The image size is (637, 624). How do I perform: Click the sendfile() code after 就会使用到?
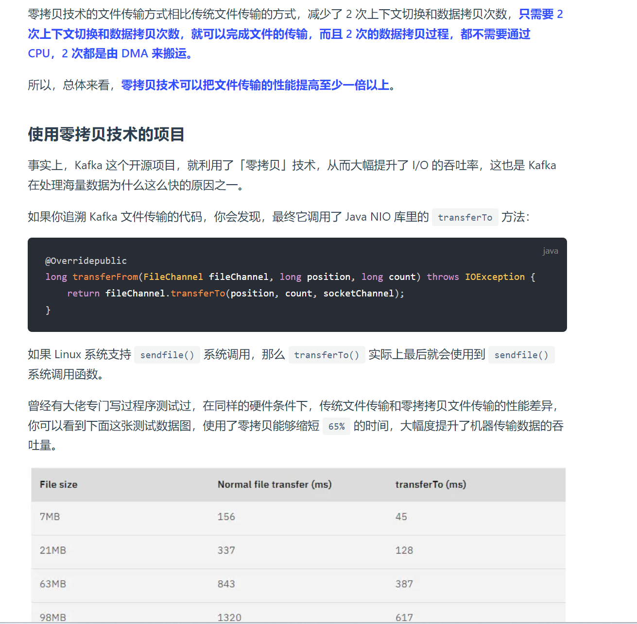[521, 355]
